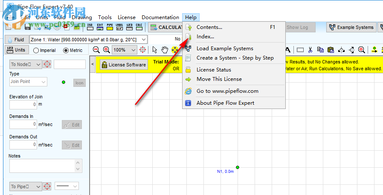
Task: Click the Example Systems button
Action: pyautogui.click(x=351, y=27)
